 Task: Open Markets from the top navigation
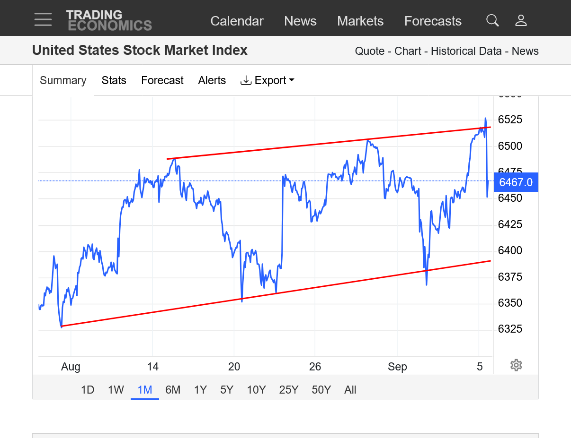coord(360,21)
